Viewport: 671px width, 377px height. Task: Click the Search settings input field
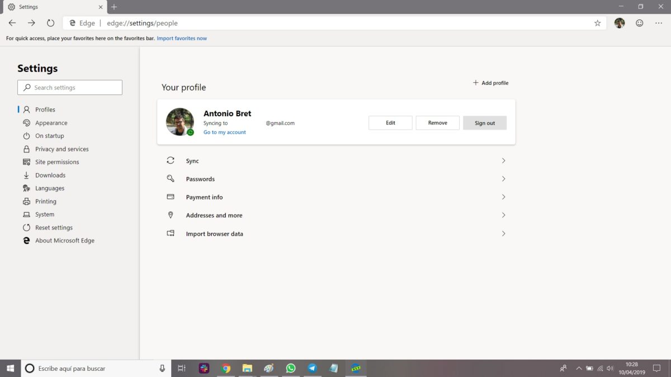(x=70, y=88)
